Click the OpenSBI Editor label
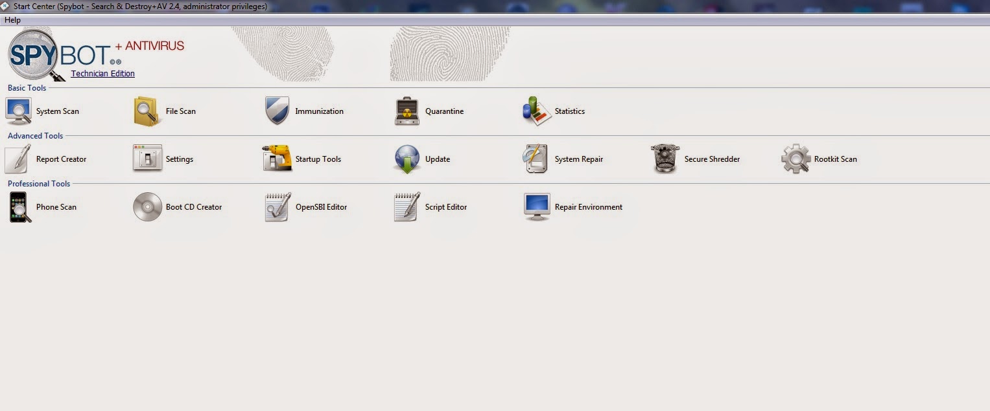 [322, 207]
